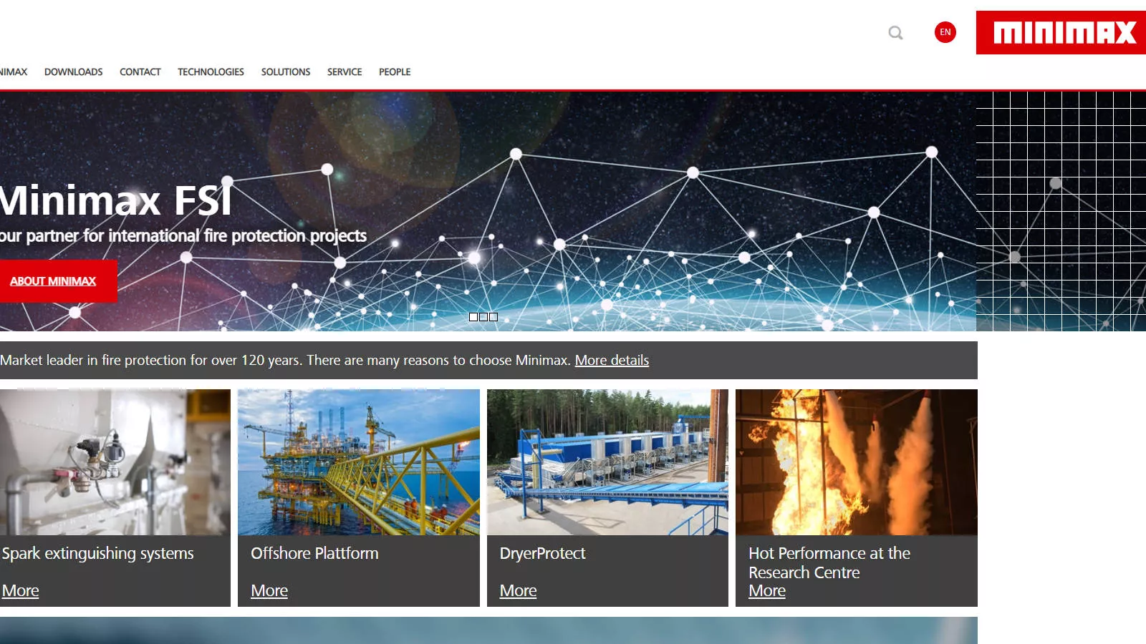View the Offshore Plattform image

pyautogui.click(x=359, y=462)
